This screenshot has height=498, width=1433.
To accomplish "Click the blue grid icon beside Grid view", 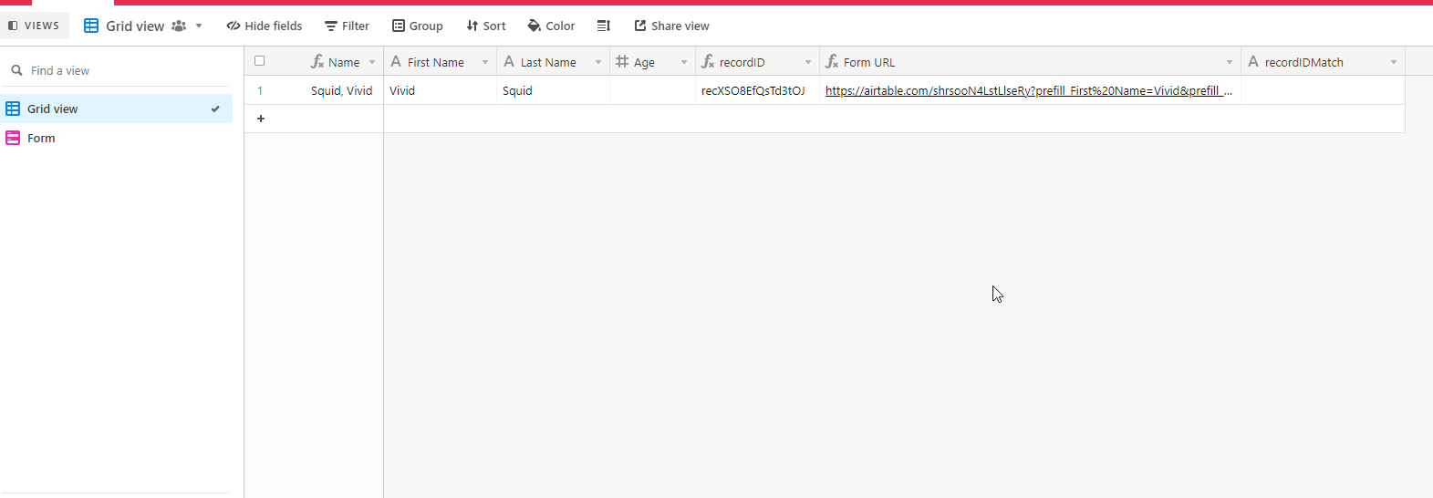I will [13, 109].
